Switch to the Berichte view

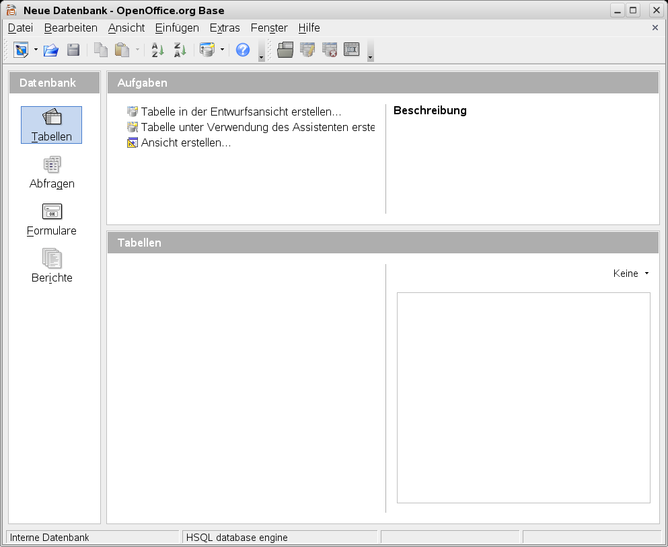pos(52,265)
